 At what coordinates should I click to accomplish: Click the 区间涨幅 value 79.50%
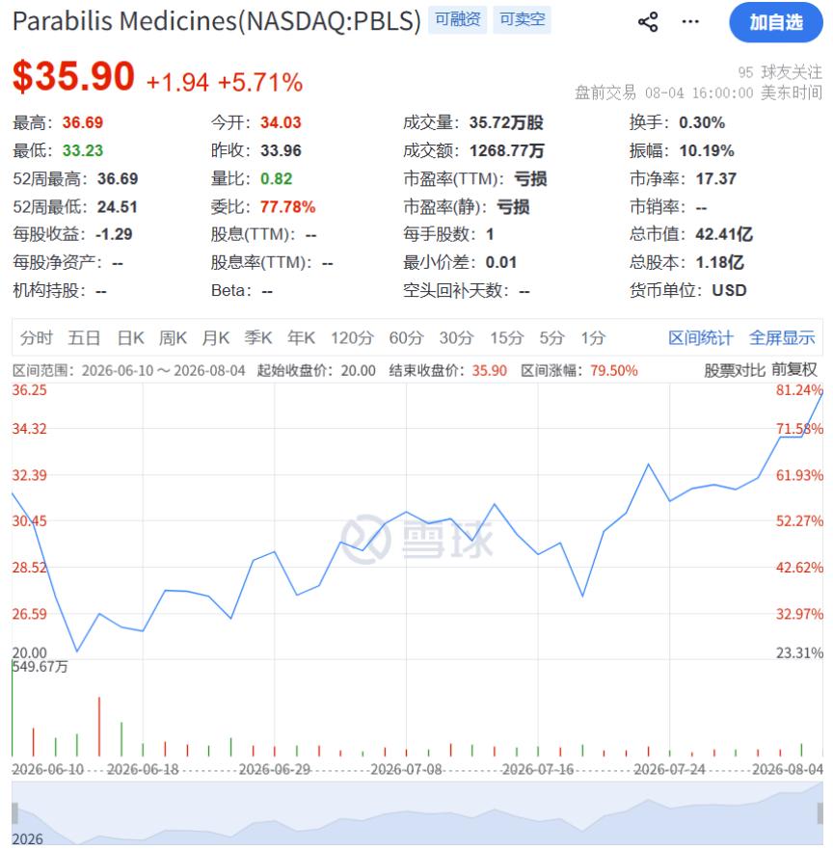(x=614, y=370)
